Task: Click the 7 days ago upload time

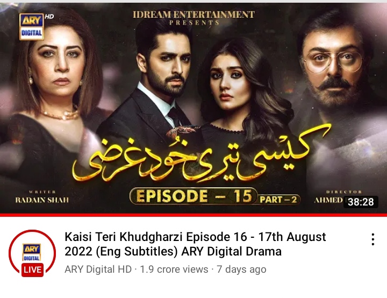Action: point(241,269)
